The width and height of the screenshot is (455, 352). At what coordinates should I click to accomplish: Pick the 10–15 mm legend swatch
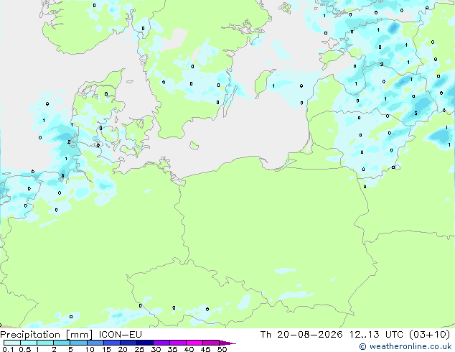[95, 343]
